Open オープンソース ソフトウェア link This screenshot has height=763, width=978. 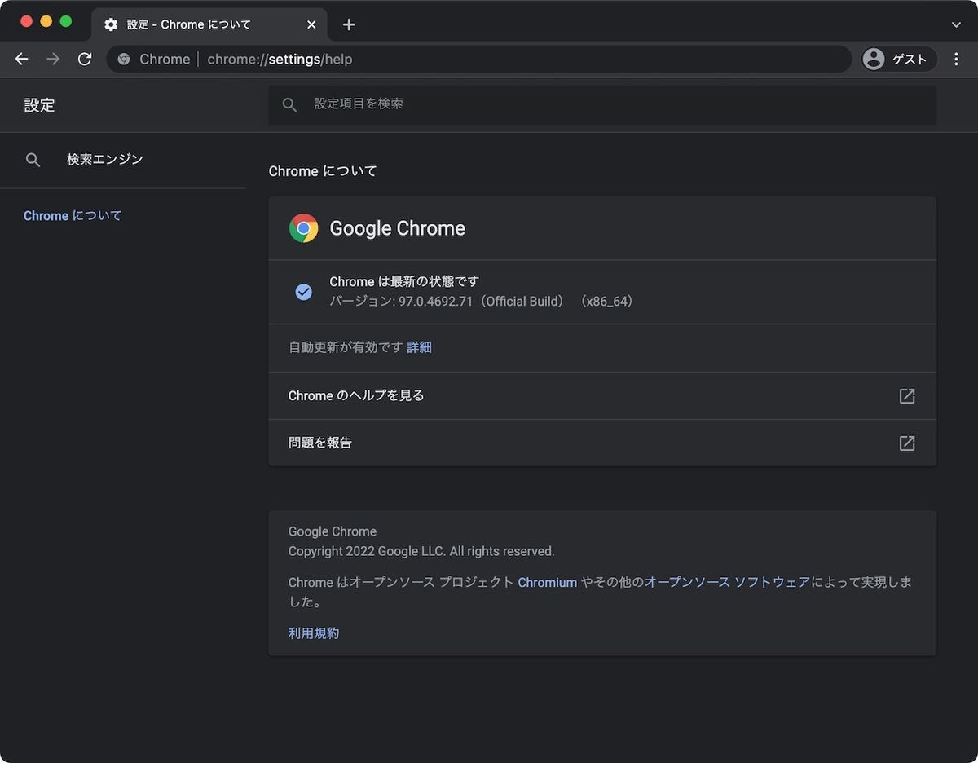pos(728,583)
